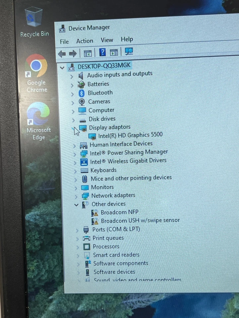Expand the Disk drives chevron

[73, 120]
